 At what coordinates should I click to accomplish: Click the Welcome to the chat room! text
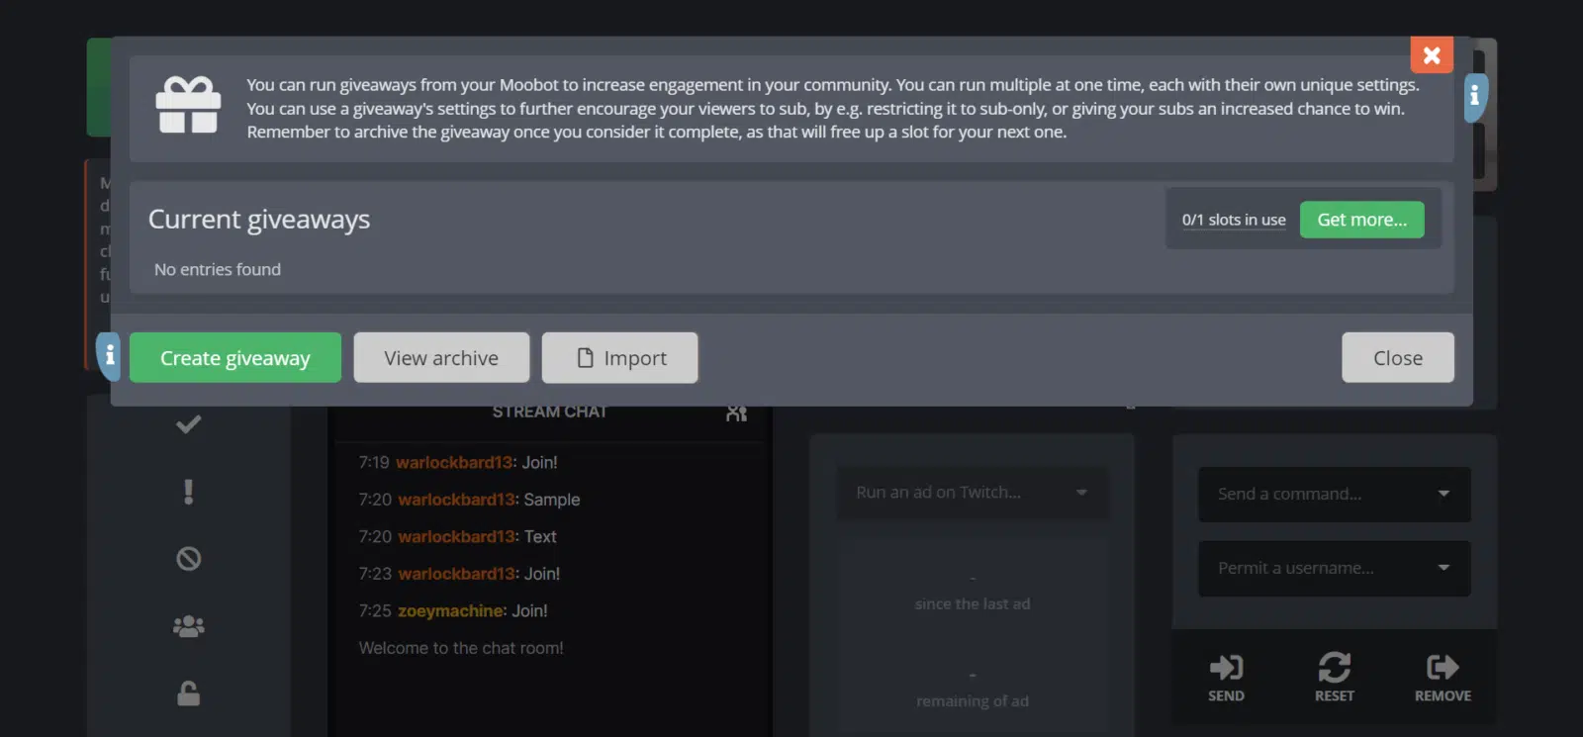pyautogui.click(x=461, y=648)
